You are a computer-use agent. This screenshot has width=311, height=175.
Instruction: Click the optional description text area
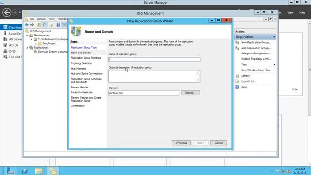pyautogui.click(x=152, y=76)
